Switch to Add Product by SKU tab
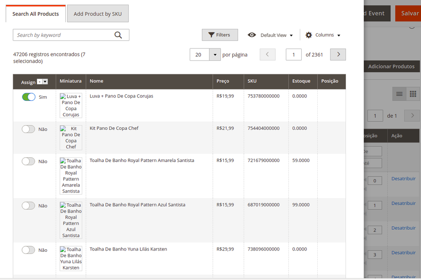The width and height of the screenshot is (421, 280). [98, 14]
